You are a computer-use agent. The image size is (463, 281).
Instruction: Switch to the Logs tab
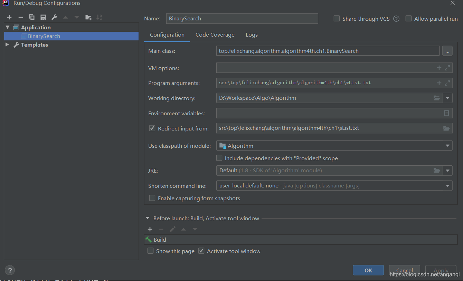252,35
